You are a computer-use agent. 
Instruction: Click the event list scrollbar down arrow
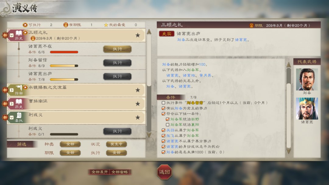coord(149,135)
